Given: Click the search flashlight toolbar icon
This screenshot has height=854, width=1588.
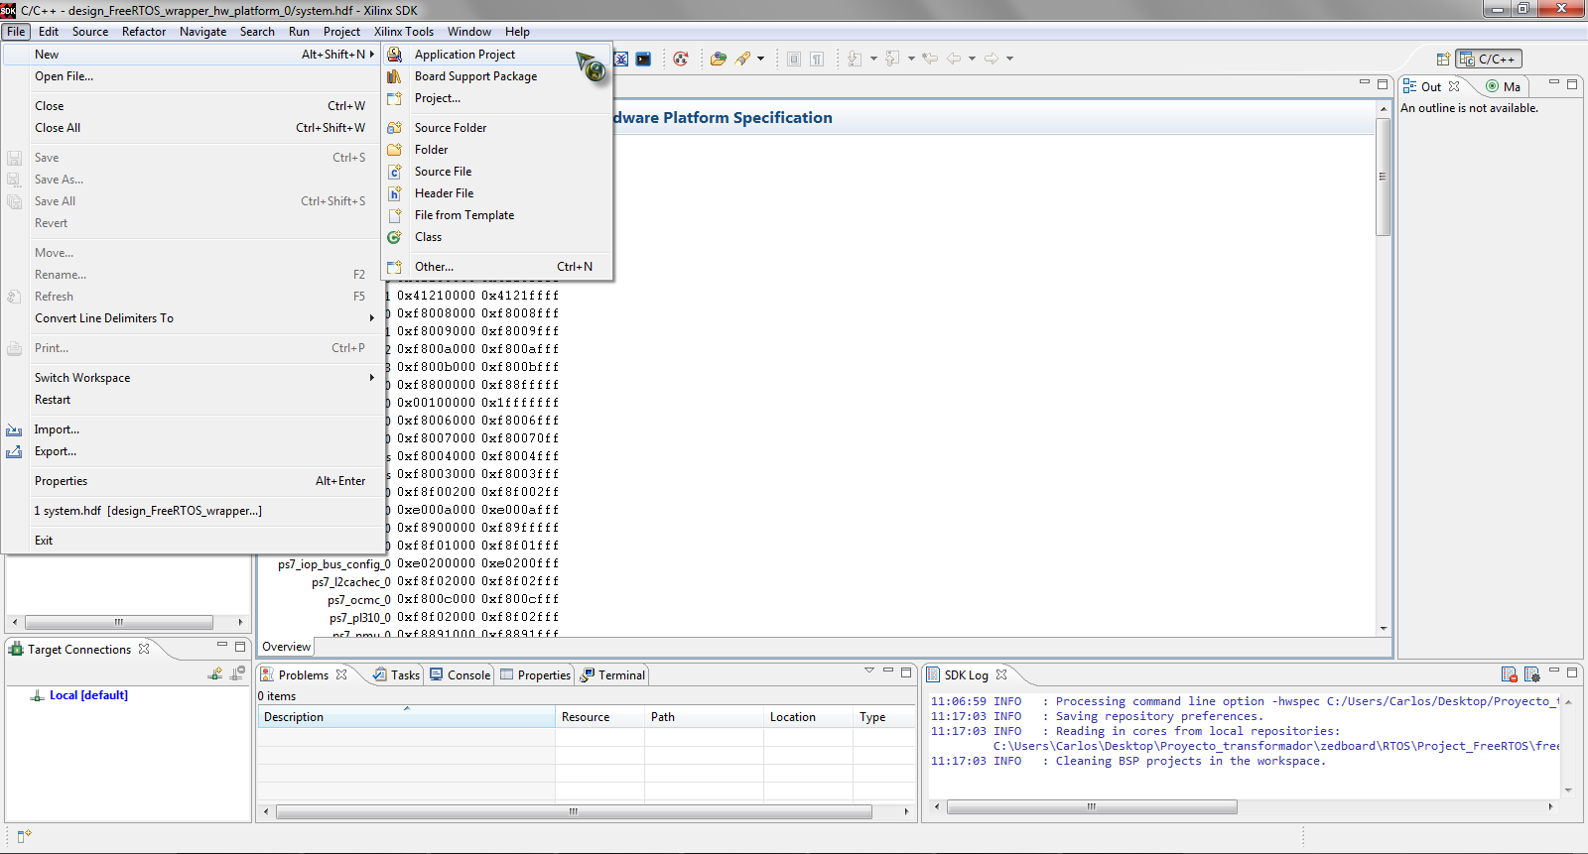Looking at the screenshot, I should 742,59.
